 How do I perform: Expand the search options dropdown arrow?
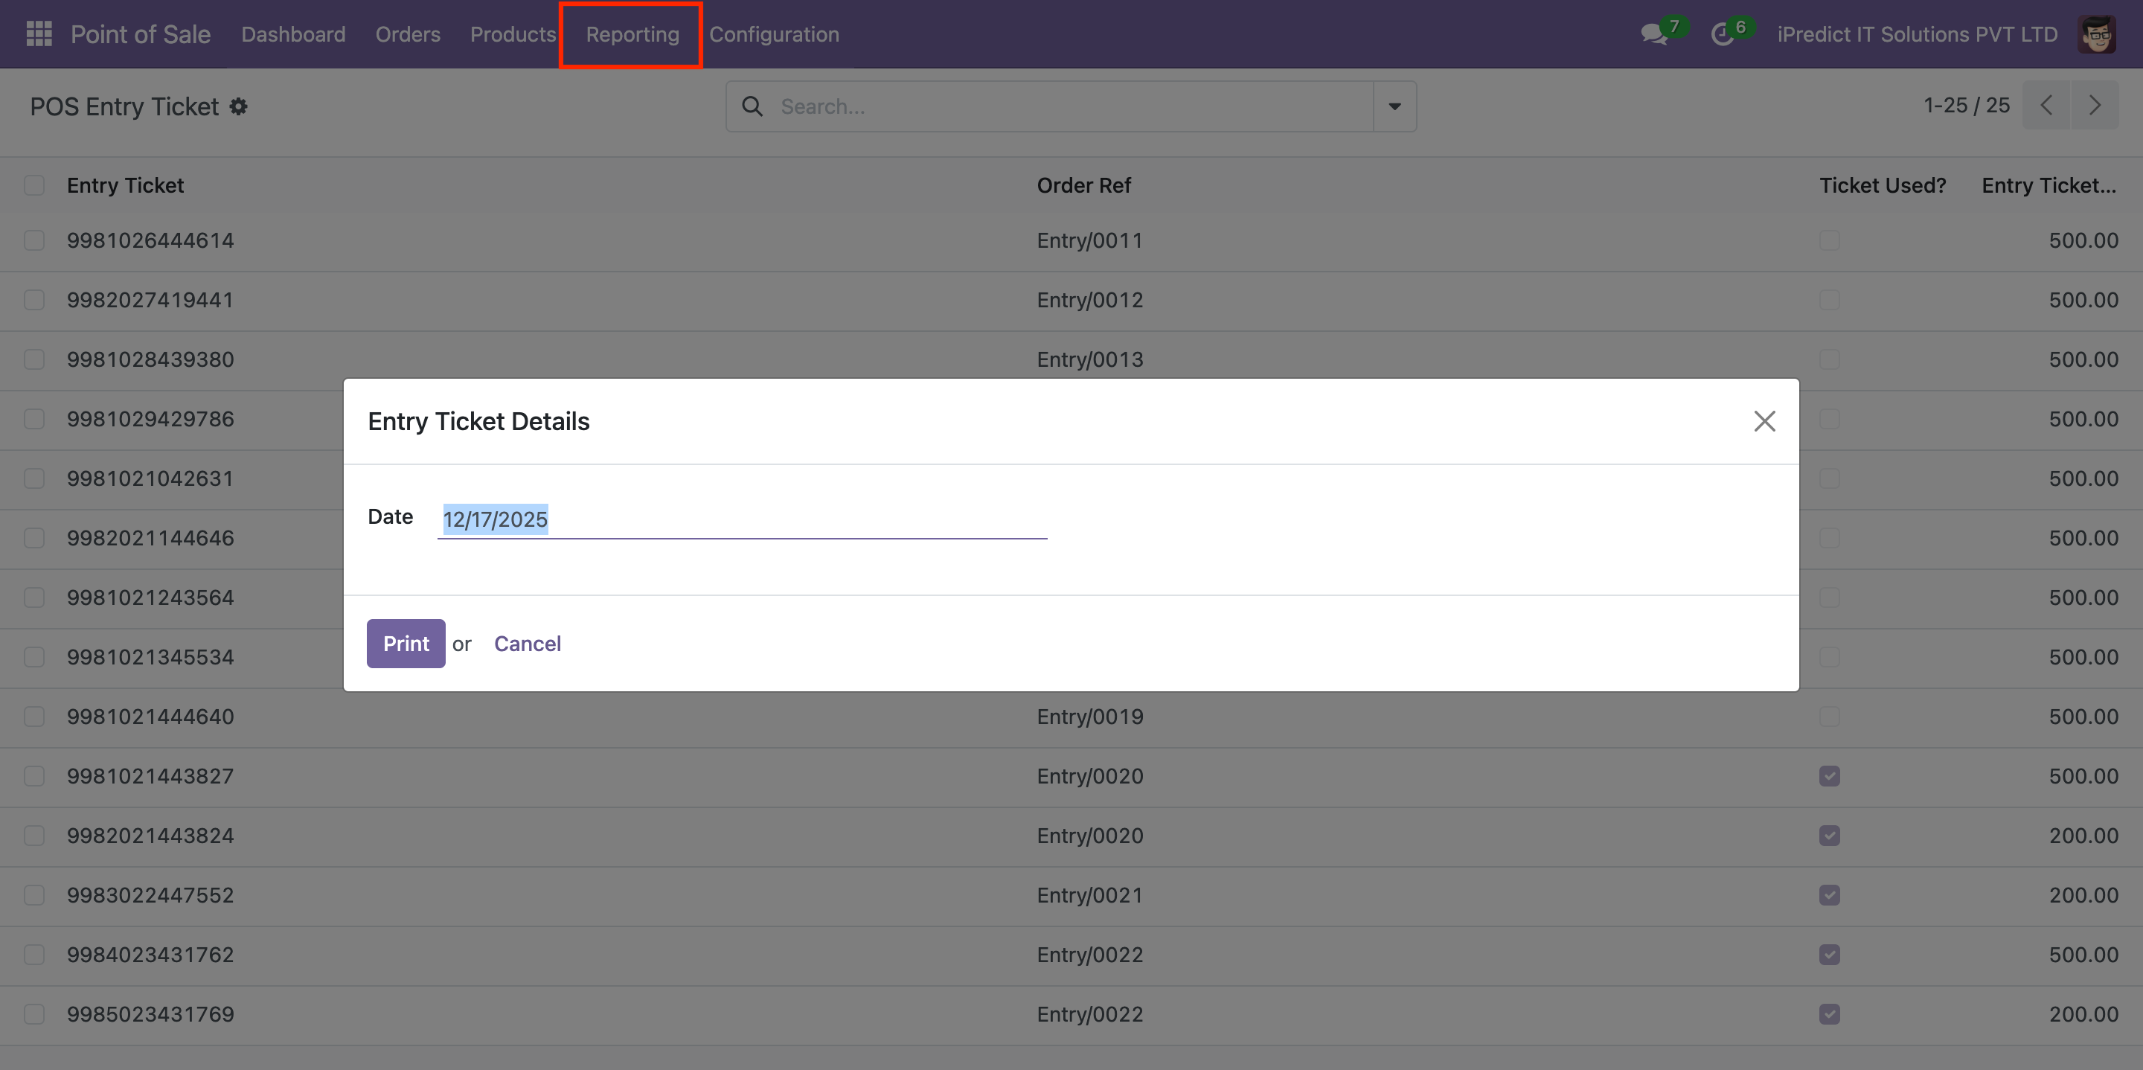[x=1394, y=106]
